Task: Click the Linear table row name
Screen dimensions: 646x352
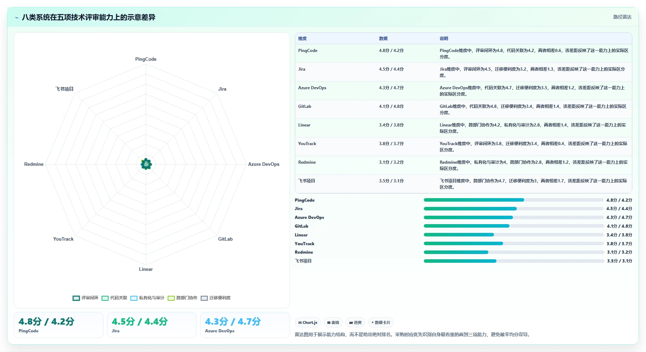Action: (x=304, y=125)
